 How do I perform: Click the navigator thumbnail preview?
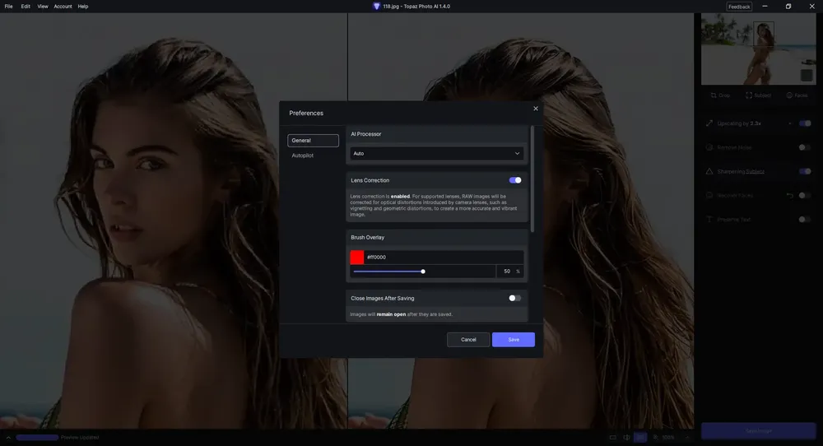coord(759,49)
